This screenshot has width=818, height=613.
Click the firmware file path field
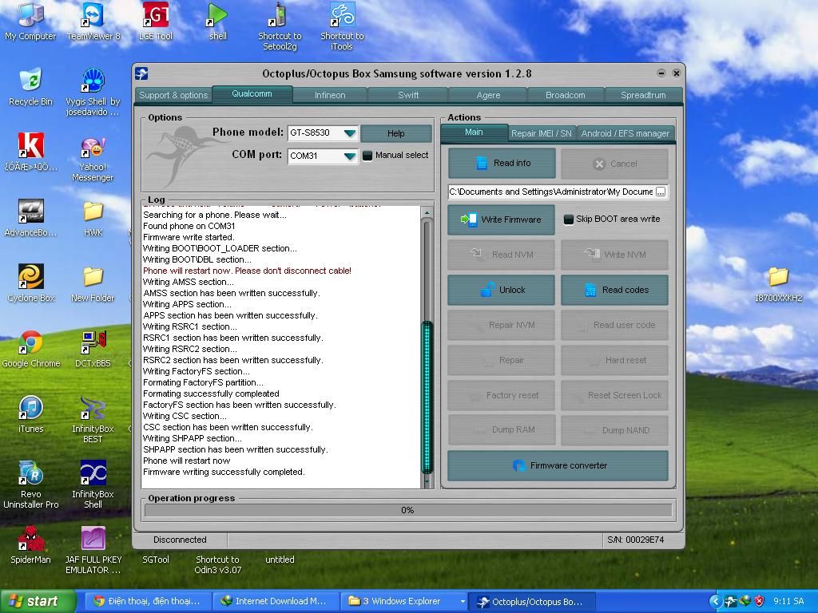point(551,192)
